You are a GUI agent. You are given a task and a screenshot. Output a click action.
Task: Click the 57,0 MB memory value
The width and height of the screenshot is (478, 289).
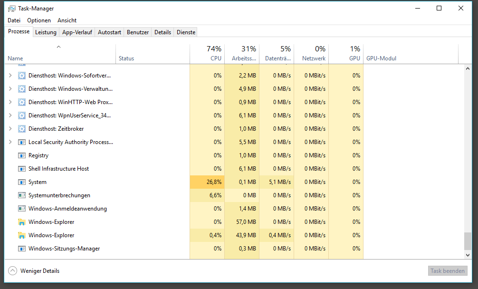click(246, 222)
